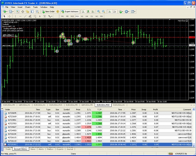Toggle the Expert Advisors button
The height and width of the screenshot is (156, 196).
[x=70, y=12]
